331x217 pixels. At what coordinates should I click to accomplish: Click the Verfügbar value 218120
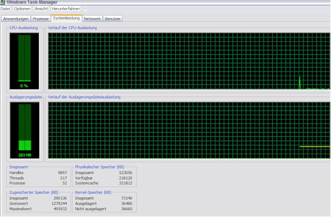coord(126,178)
